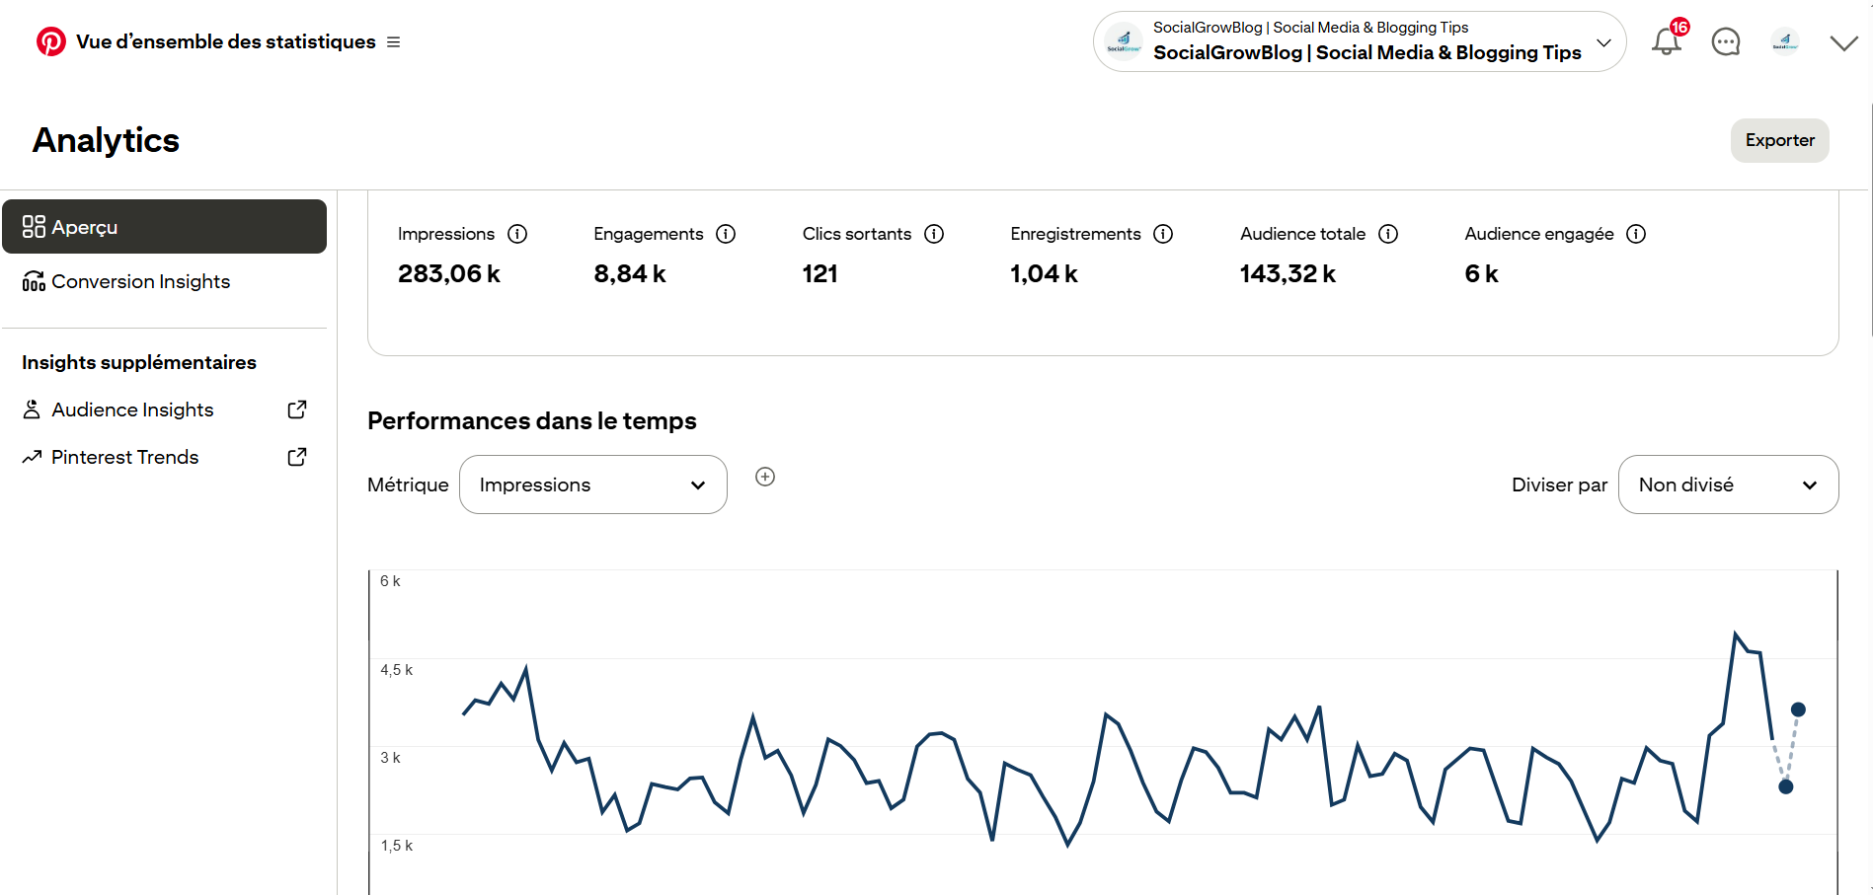Click the profile avatar thumbnail
The image size is (1873, 895).
pyautogui.click(x=1785, y=41)
